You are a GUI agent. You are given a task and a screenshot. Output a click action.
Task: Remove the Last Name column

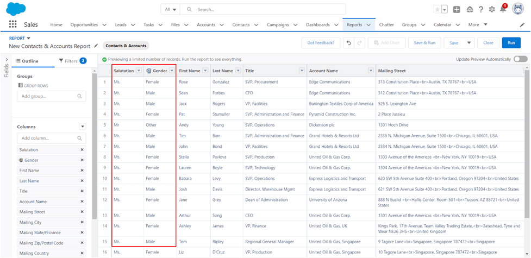82,181
